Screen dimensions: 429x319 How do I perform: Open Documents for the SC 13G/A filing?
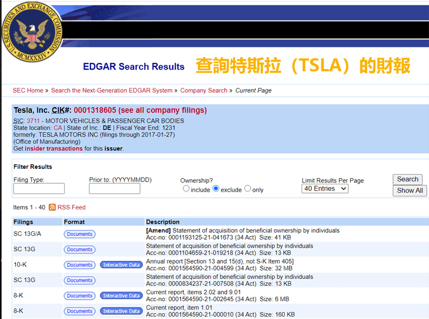[80, 234]
